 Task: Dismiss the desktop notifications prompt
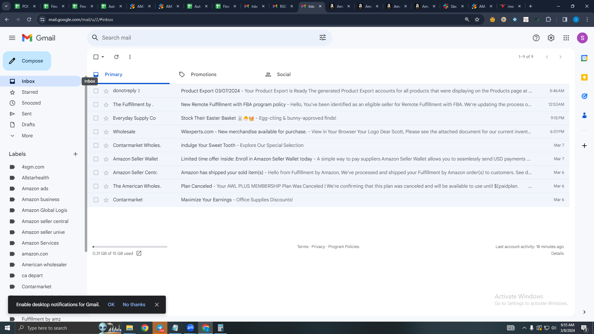tap(157, 305)
